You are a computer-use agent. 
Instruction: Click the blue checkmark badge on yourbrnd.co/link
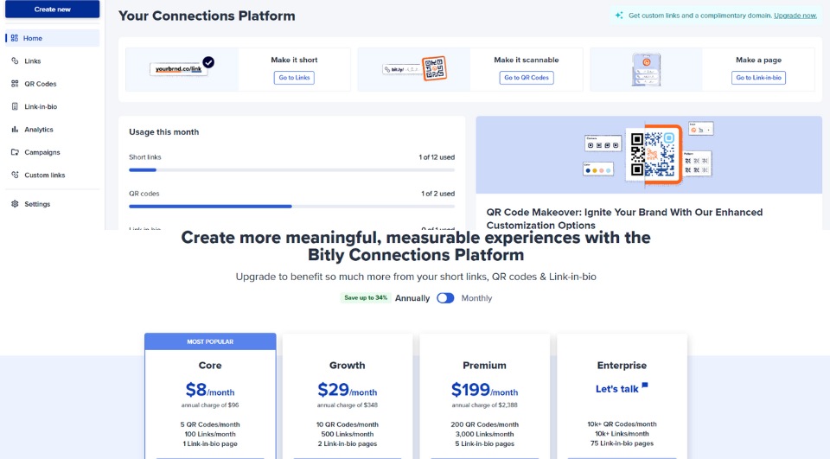pos(208,62)
